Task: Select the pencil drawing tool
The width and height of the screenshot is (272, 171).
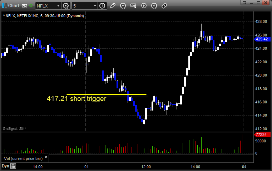Action: tap(113, 6)
